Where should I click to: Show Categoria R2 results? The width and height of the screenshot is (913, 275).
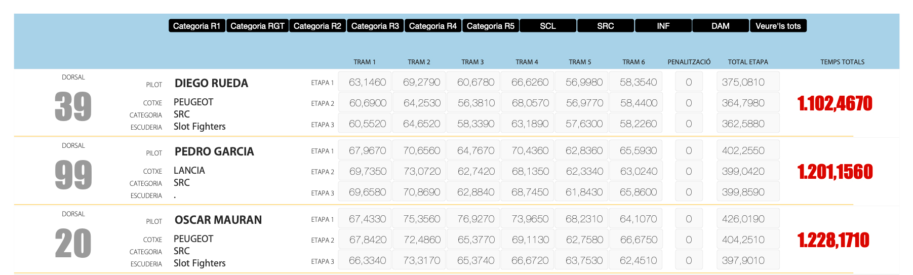pyautogui.click(x=317, y=26)
